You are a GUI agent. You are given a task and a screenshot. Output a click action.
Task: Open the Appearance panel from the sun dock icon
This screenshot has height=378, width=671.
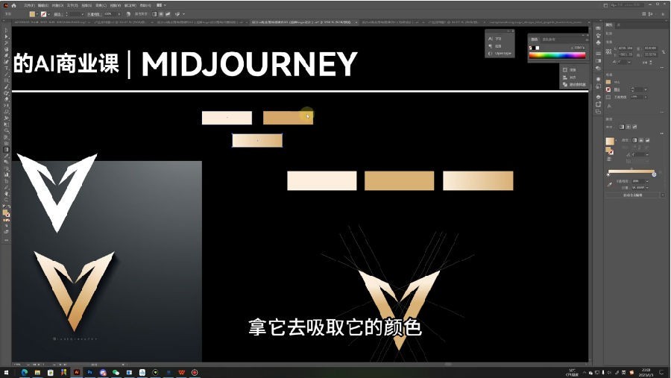pos(598,79)
